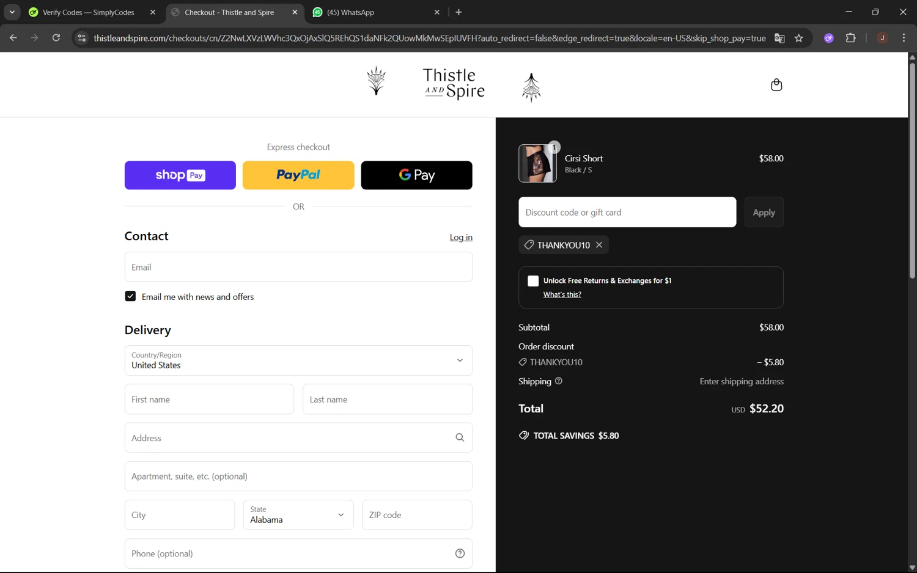Open the purple extension icon in toolbar
Viewport: 917px width, 573px height.
(828, 38)
